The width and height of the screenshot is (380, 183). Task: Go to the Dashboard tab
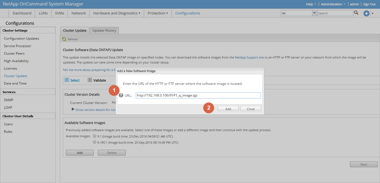pyautogui.click(x=22, y=13)
